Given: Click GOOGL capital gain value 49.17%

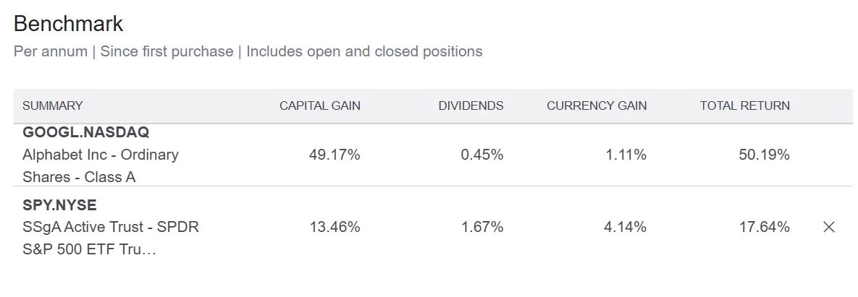Looking at the screenshot, I should pos(335,155).
